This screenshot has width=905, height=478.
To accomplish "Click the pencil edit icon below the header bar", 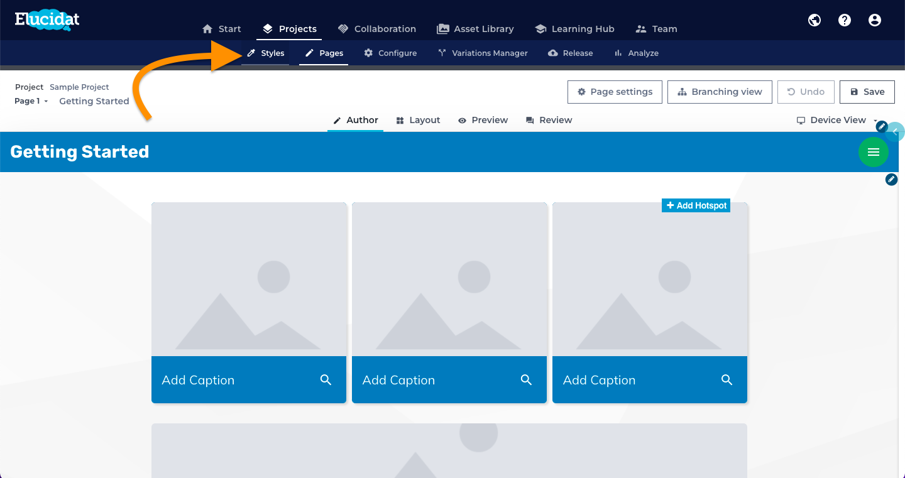I will click(x=891, y=180).
